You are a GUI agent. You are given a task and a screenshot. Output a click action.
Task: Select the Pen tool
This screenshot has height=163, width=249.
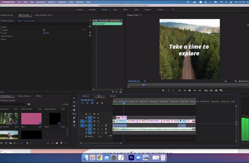(74, 118)
